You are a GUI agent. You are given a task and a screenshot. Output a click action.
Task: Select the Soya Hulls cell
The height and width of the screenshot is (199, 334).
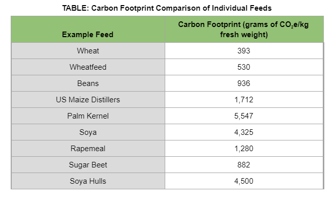[x=88, y=181]
